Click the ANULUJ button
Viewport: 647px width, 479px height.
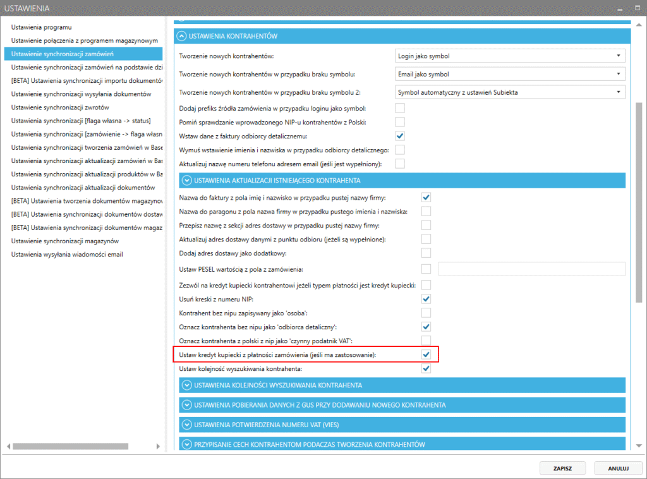pyautogui.click(x=618, y=468)
